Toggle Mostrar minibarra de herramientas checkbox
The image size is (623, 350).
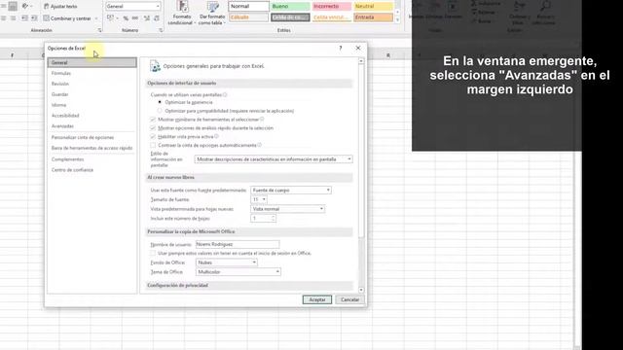pyautogui.click(x=153, y=120)
